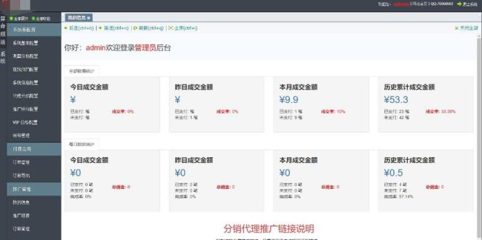The height and width of the screenshot is (240, 482).
Task: Collapse the 付费应用 sidebar section
Action: (34, 149)
